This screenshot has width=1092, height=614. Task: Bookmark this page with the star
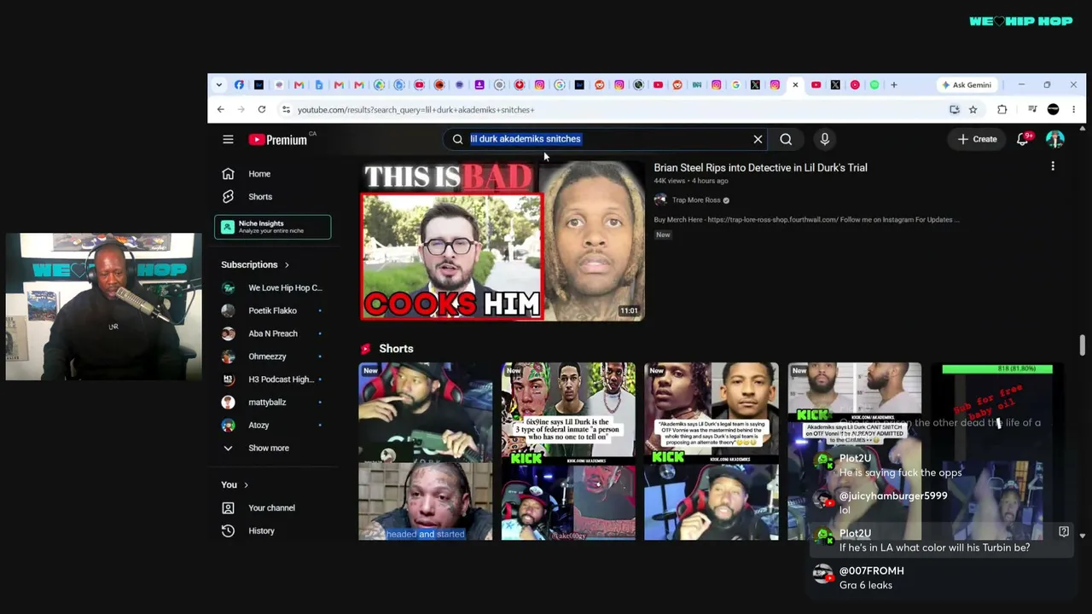pos(973,109)
